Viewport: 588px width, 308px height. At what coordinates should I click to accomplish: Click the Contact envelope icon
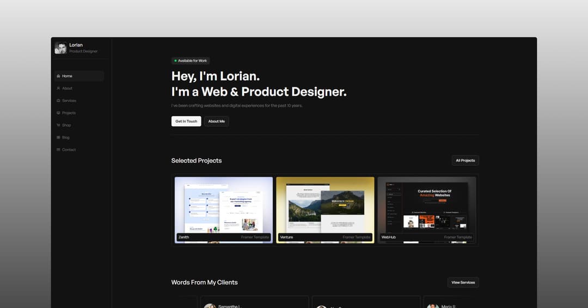(58, 150)
